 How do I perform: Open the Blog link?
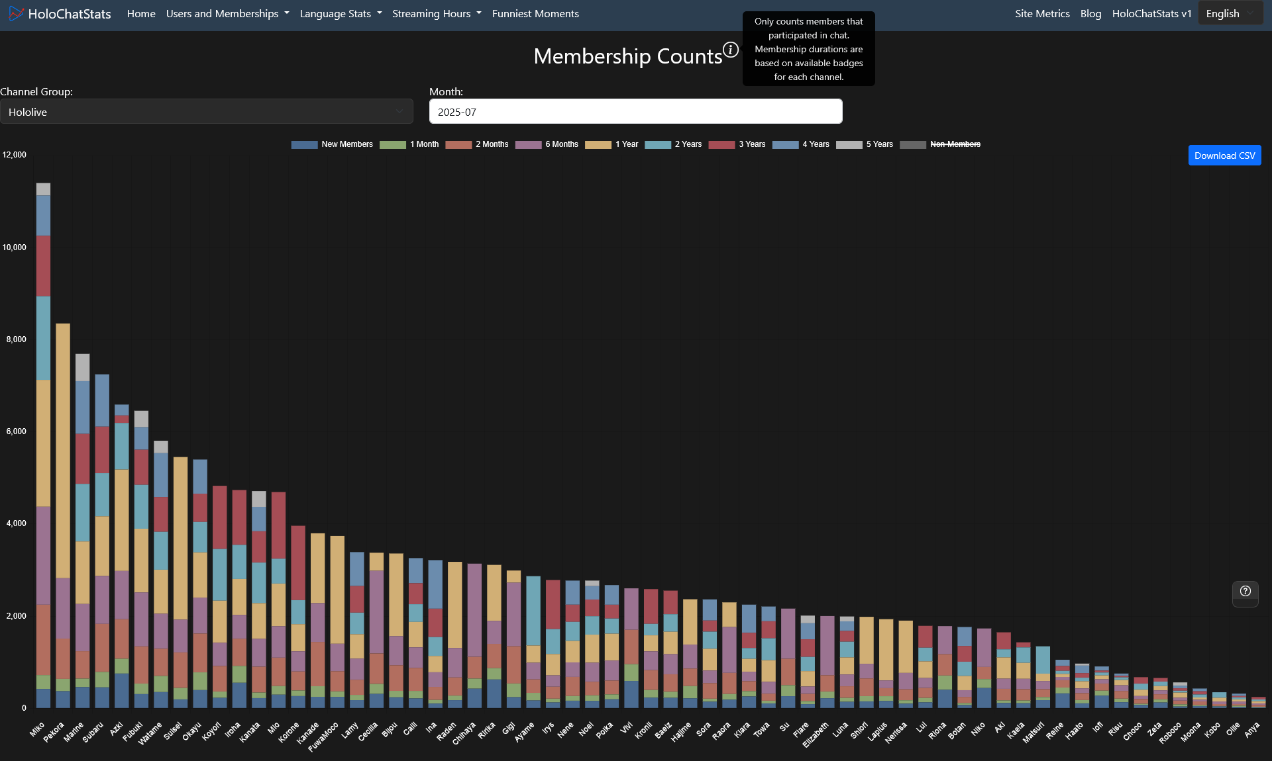[1090, 13]
